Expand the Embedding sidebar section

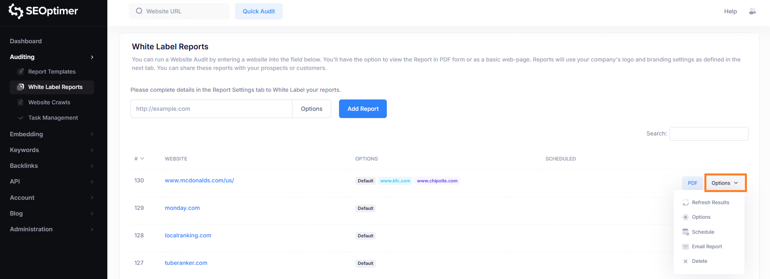coord(92,134)
